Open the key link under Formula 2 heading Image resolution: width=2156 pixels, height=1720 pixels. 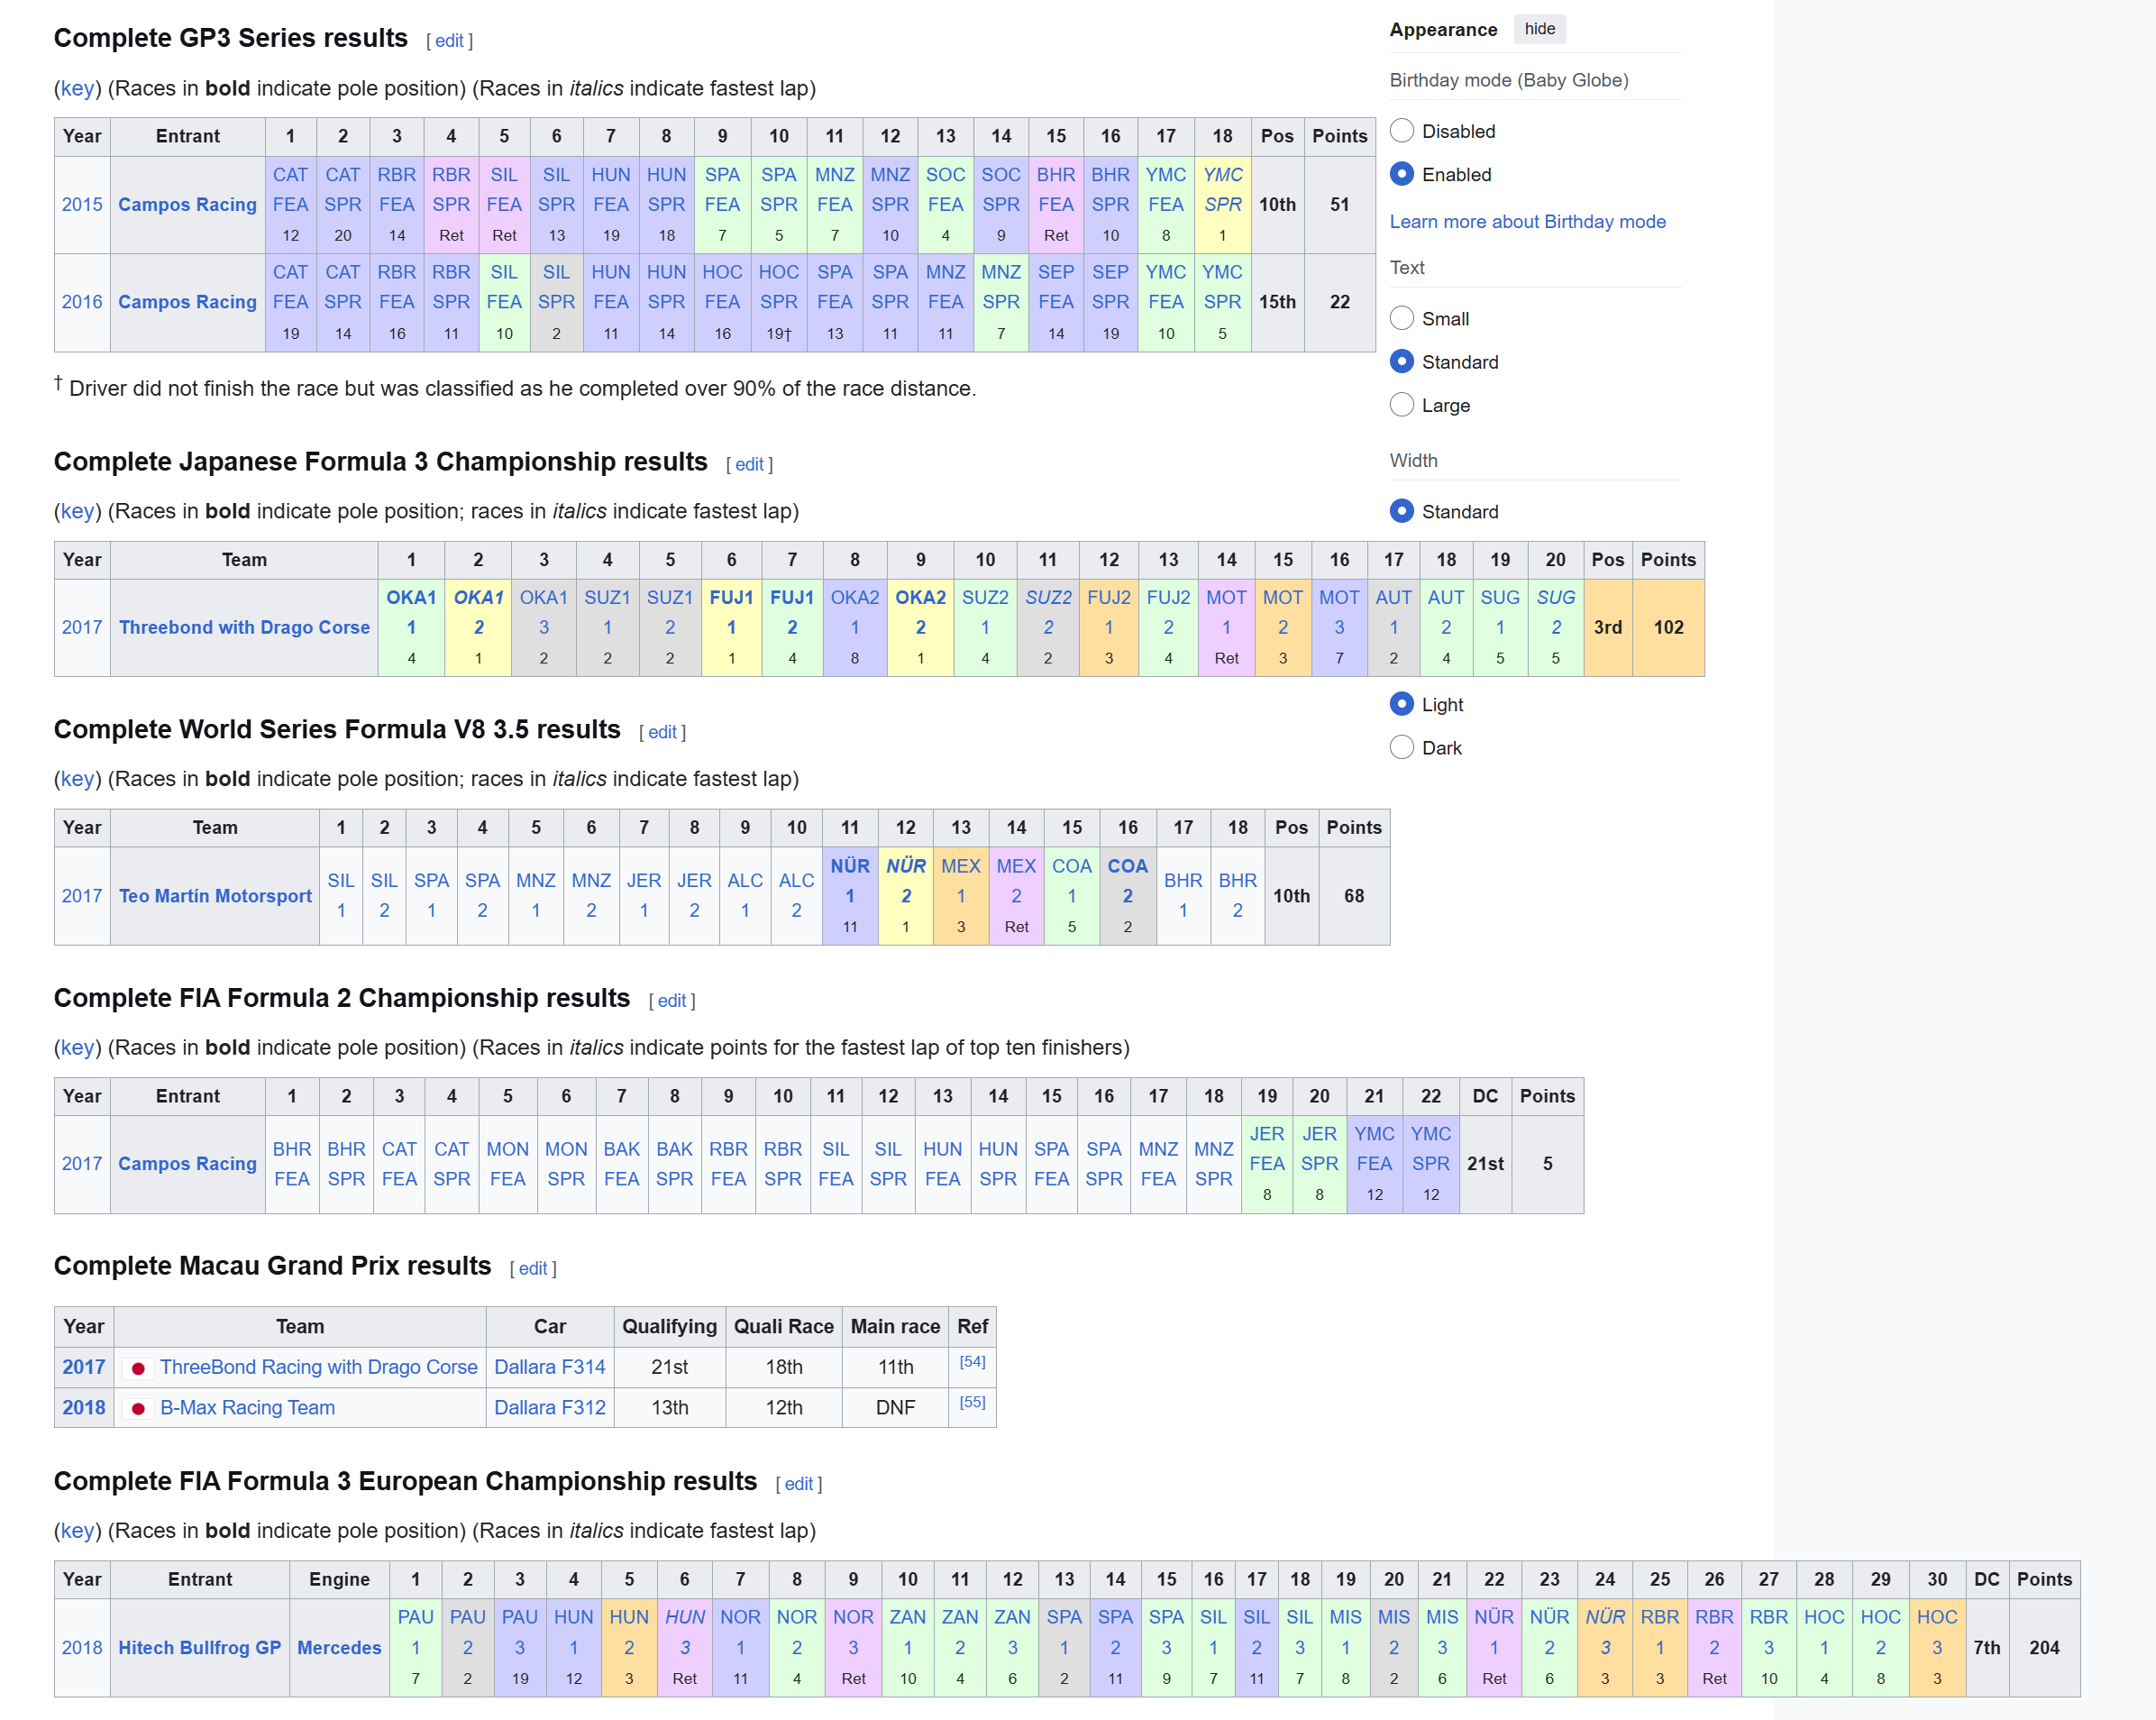click(x=77, y=1047)
